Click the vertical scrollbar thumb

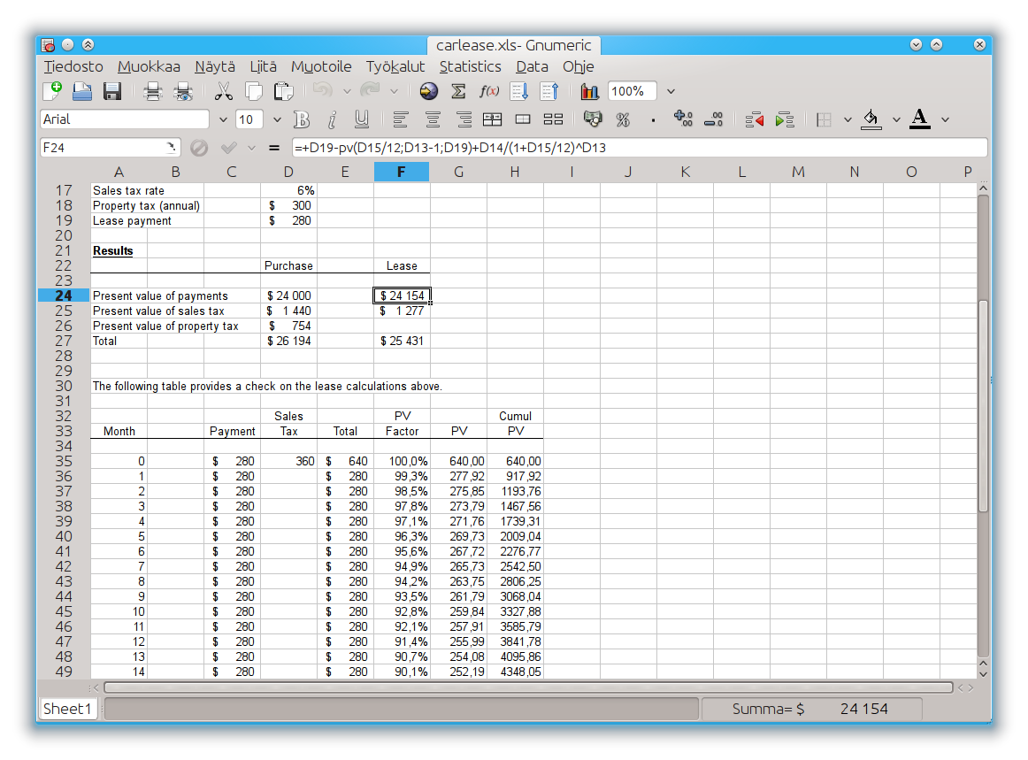click(x=983, y=406)
